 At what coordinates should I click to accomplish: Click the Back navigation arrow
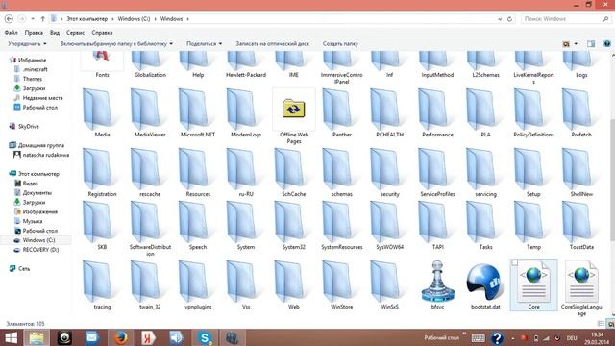click(9, 19)
